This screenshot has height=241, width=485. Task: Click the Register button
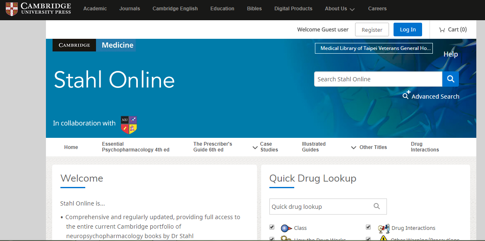click(372, 30)
